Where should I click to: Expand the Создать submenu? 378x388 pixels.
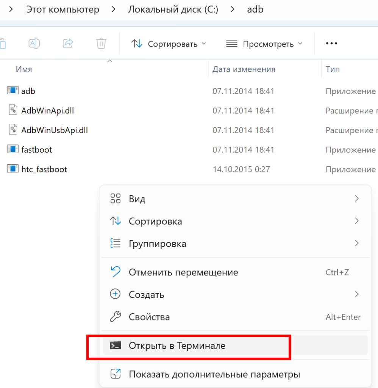(x=235, y=294)
